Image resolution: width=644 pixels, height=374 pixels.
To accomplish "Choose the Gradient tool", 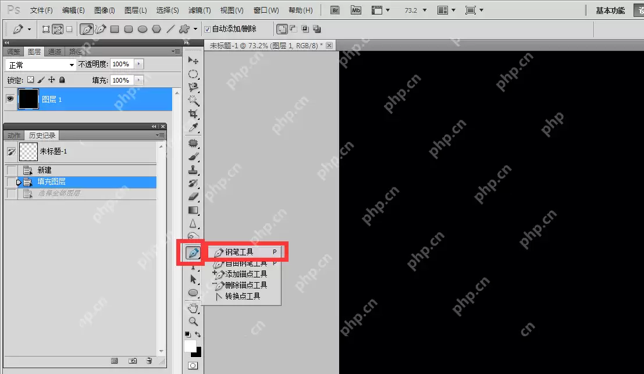I will point(193,210).
